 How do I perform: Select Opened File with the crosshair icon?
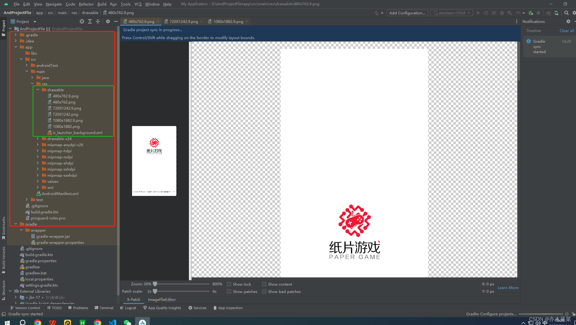pos(82,22)
